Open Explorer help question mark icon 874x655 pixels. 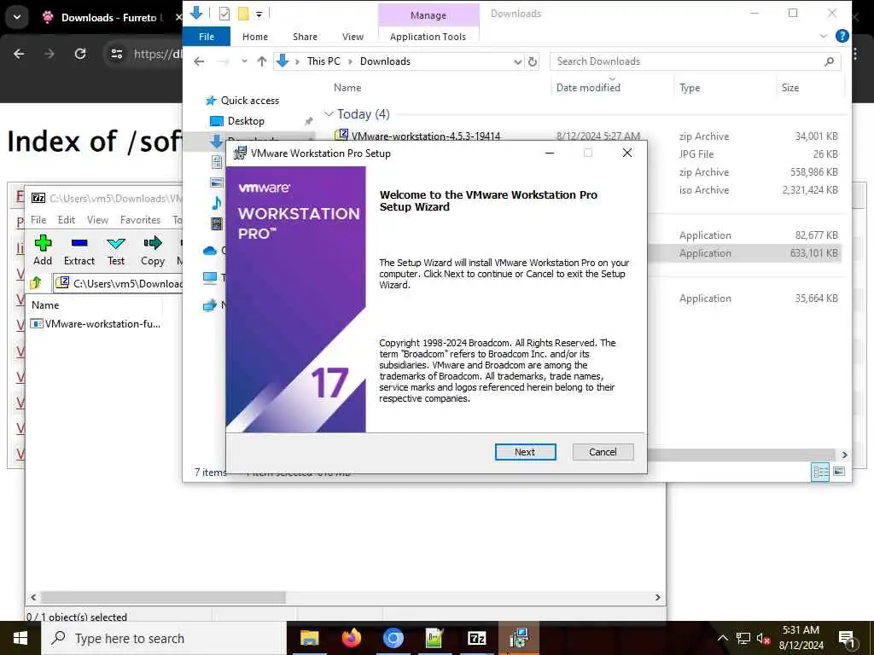pyautogui.click(x=842, y=36)
